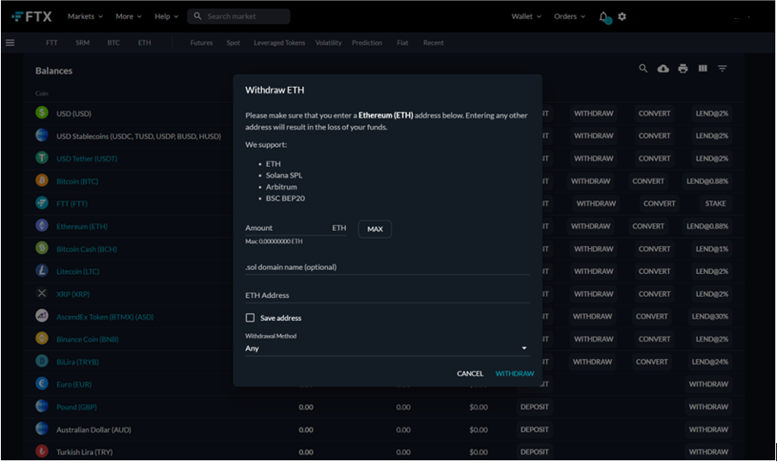Confirm with the dialog WITHDRAW button
The width and height of the screenshot is (777, 462).
tap(515, 374)
